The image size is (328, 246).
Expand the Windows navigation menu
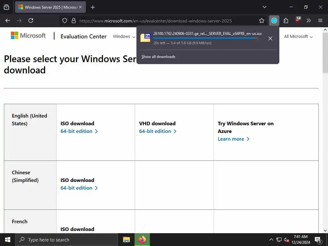[x=124, y=37]
